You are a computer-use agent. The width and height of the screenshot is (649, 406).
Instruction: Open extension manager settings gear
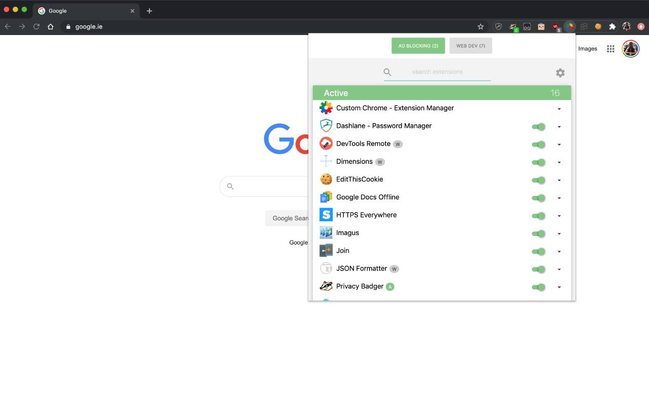[560, 73]
